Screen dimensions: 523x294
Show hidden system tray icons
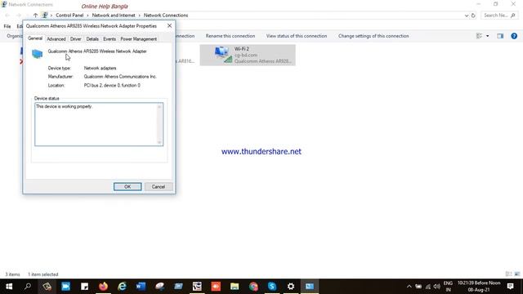pos(409,287)
